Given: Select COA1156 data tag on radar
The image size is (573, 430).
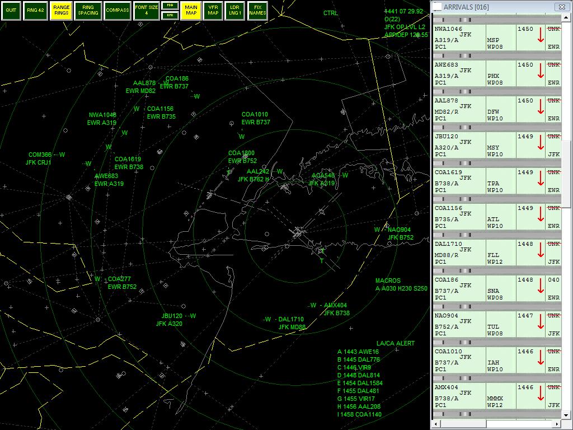Looking at the screenshot, I should tap(161, 113).
